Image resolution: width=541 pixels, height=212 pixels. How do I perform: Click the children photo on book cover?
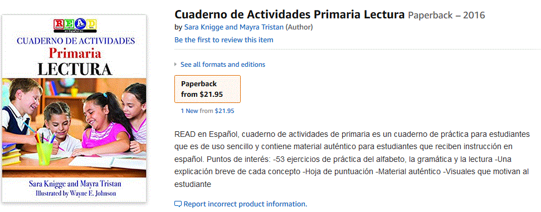click(x=74, y=128)
